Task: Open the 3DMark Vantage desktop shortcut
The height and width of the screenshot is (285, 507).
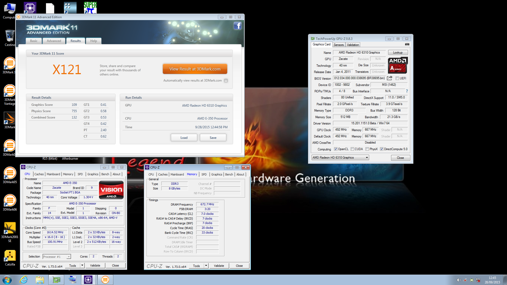Action: tap(10, 95)
